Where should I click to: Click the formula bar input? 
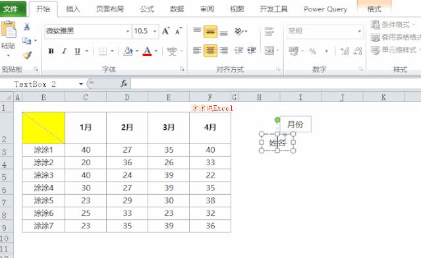276,84
